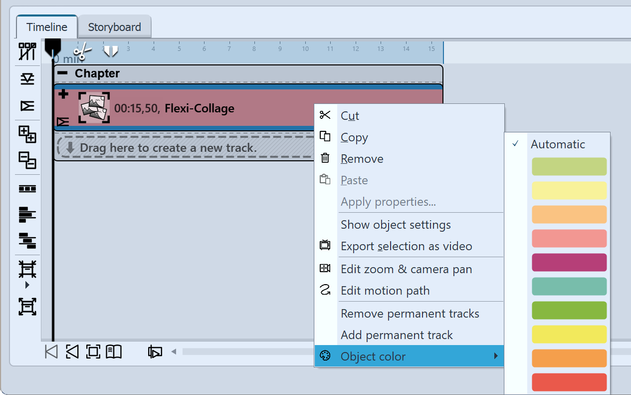The width and height of the screenshot is (631, 395).
Task: Select Copy from the context menu
Action: coord(354,137)
